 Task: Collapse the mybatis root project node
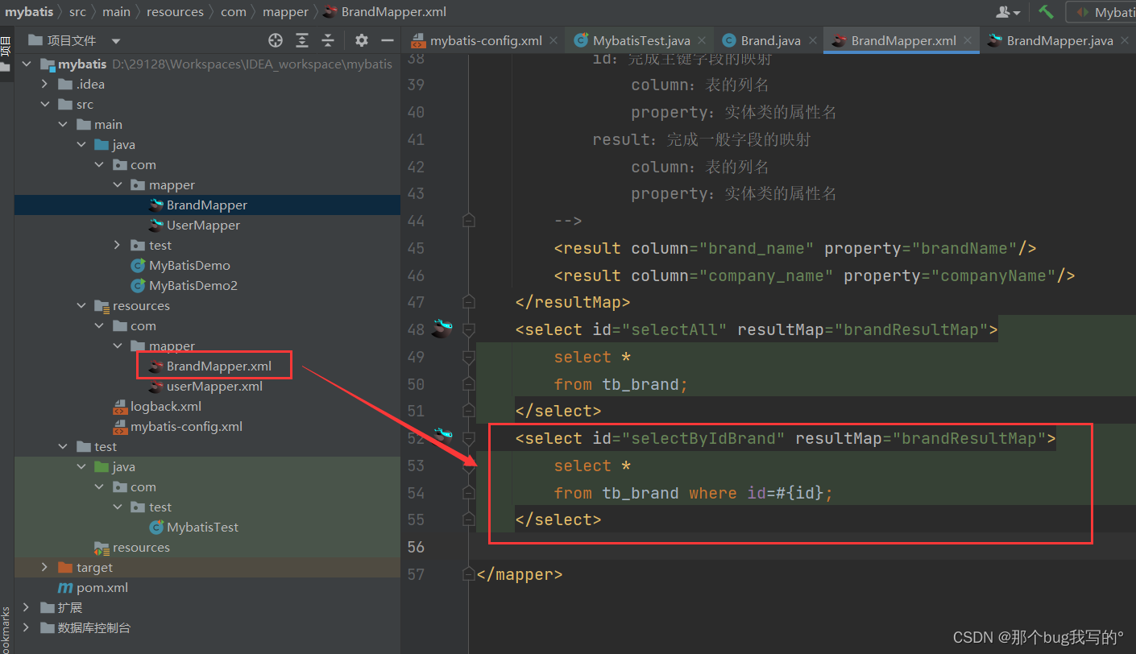27,64
